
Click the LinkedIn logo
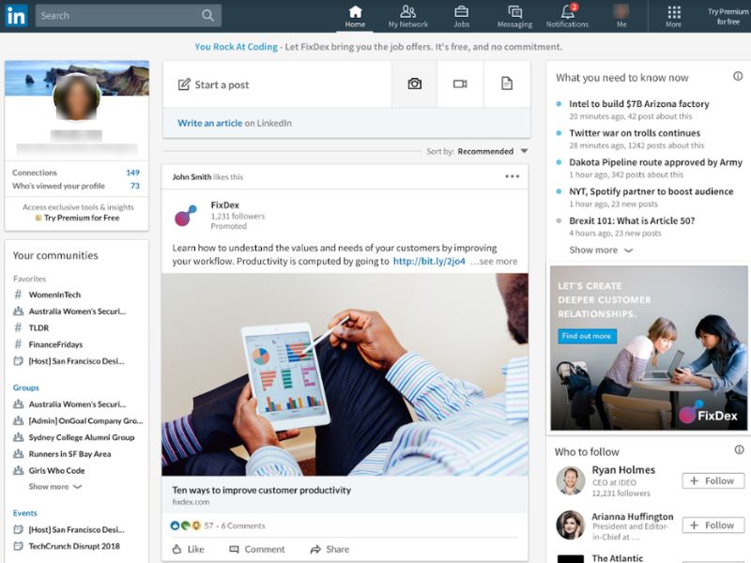(x=15, y=15)
